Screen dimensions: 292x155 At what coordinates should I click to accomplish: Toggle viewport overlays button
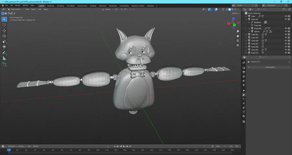[216, 9]
